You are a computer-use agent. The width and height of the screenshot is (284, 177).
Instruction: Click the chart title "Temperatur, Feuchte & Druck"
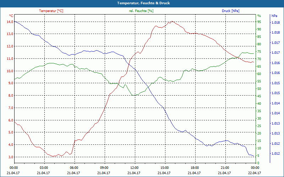point(143,3)
